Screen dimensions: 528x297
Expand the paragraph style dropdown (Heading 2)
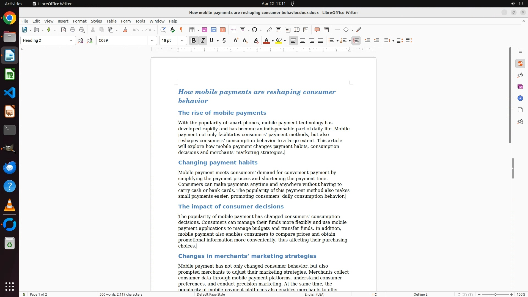[71, 41]
